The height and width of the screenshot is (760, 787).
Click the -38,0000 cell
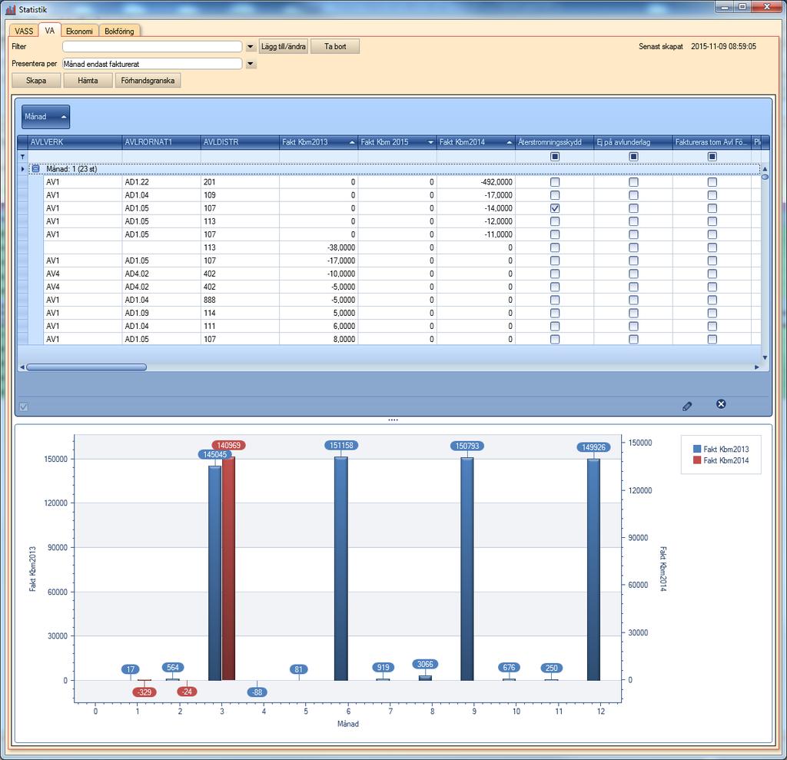[318, 248]
